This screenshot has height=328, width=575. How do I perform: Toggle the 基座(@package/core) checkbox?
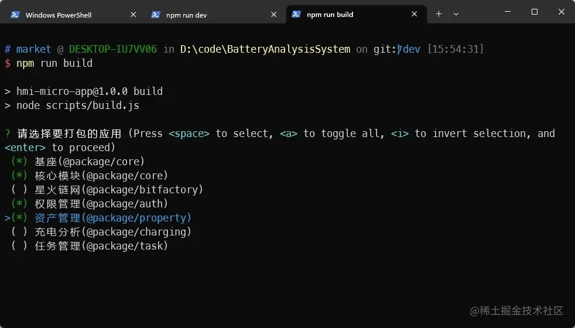click(19, 162)
